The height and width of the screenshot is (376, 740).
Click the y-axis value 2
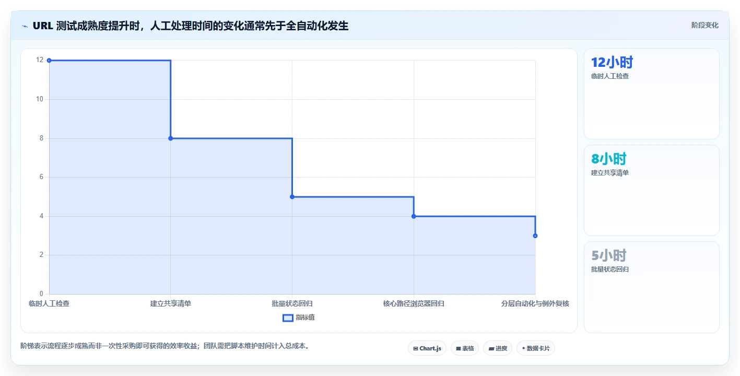pyautogui.click(x=41, y=255)
